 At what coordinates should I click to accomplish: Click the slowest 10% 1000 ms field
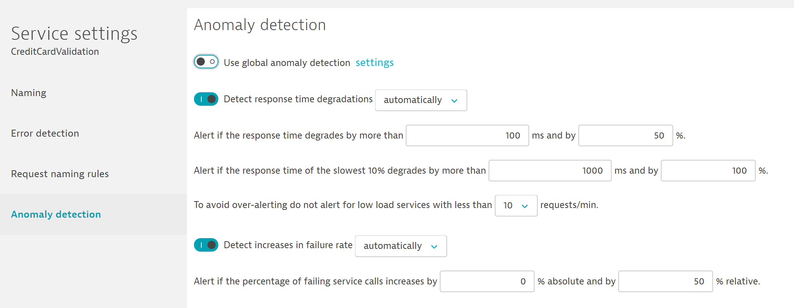[x=550, y=171]
